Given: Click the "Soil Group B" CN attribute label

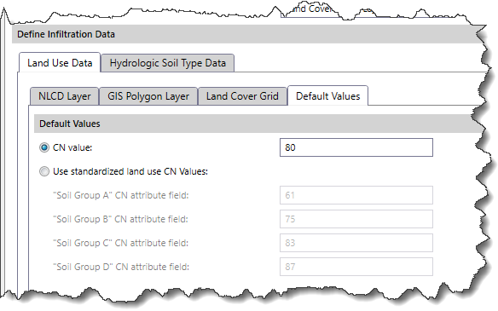Looking at the screenshot, I should tap(121, 219).
